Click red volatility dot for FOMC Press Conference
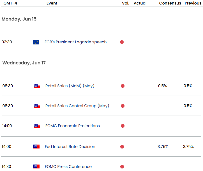Screen dimensions: 203x171 [122, 167]
